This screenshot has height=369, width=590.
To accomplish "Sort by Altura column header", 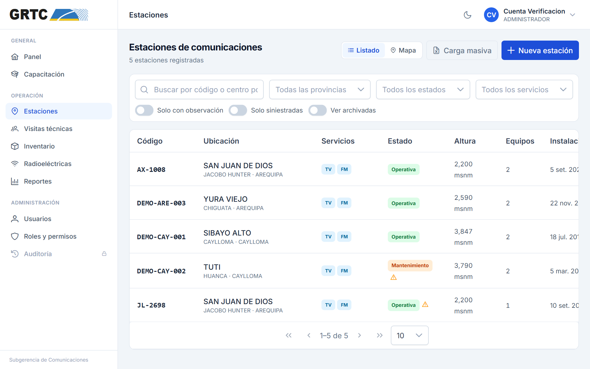I will pos(465,141).
